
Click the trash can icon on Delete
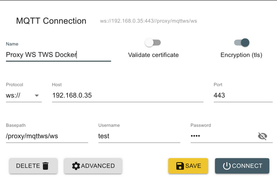point(45,166)
